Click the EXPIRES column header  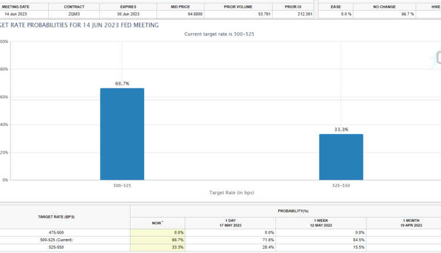[128, 6]
